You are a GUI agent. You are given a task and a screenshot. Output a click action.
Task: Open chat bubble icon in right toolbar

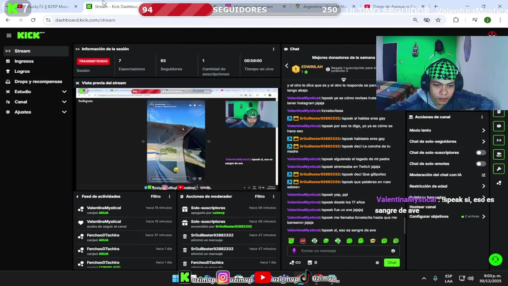(499, 126)
